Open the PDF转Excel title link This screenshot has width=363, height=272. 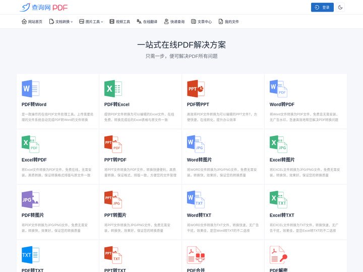tap(116, 105)
